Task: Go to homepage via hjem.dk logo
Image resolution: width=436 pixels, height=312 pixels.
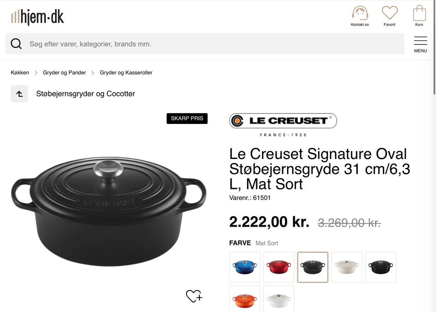Action: coord(38,17)
